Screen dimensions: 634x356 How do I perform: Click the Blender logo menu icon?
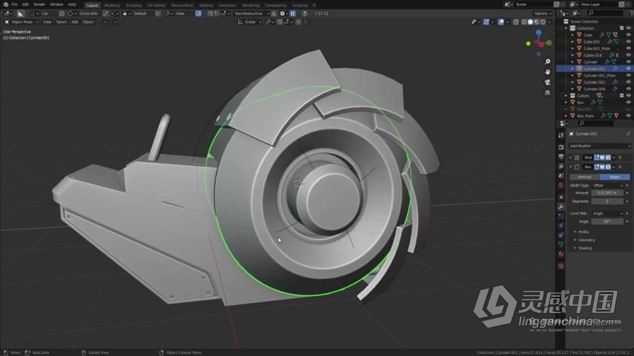[x=5, y=5]
